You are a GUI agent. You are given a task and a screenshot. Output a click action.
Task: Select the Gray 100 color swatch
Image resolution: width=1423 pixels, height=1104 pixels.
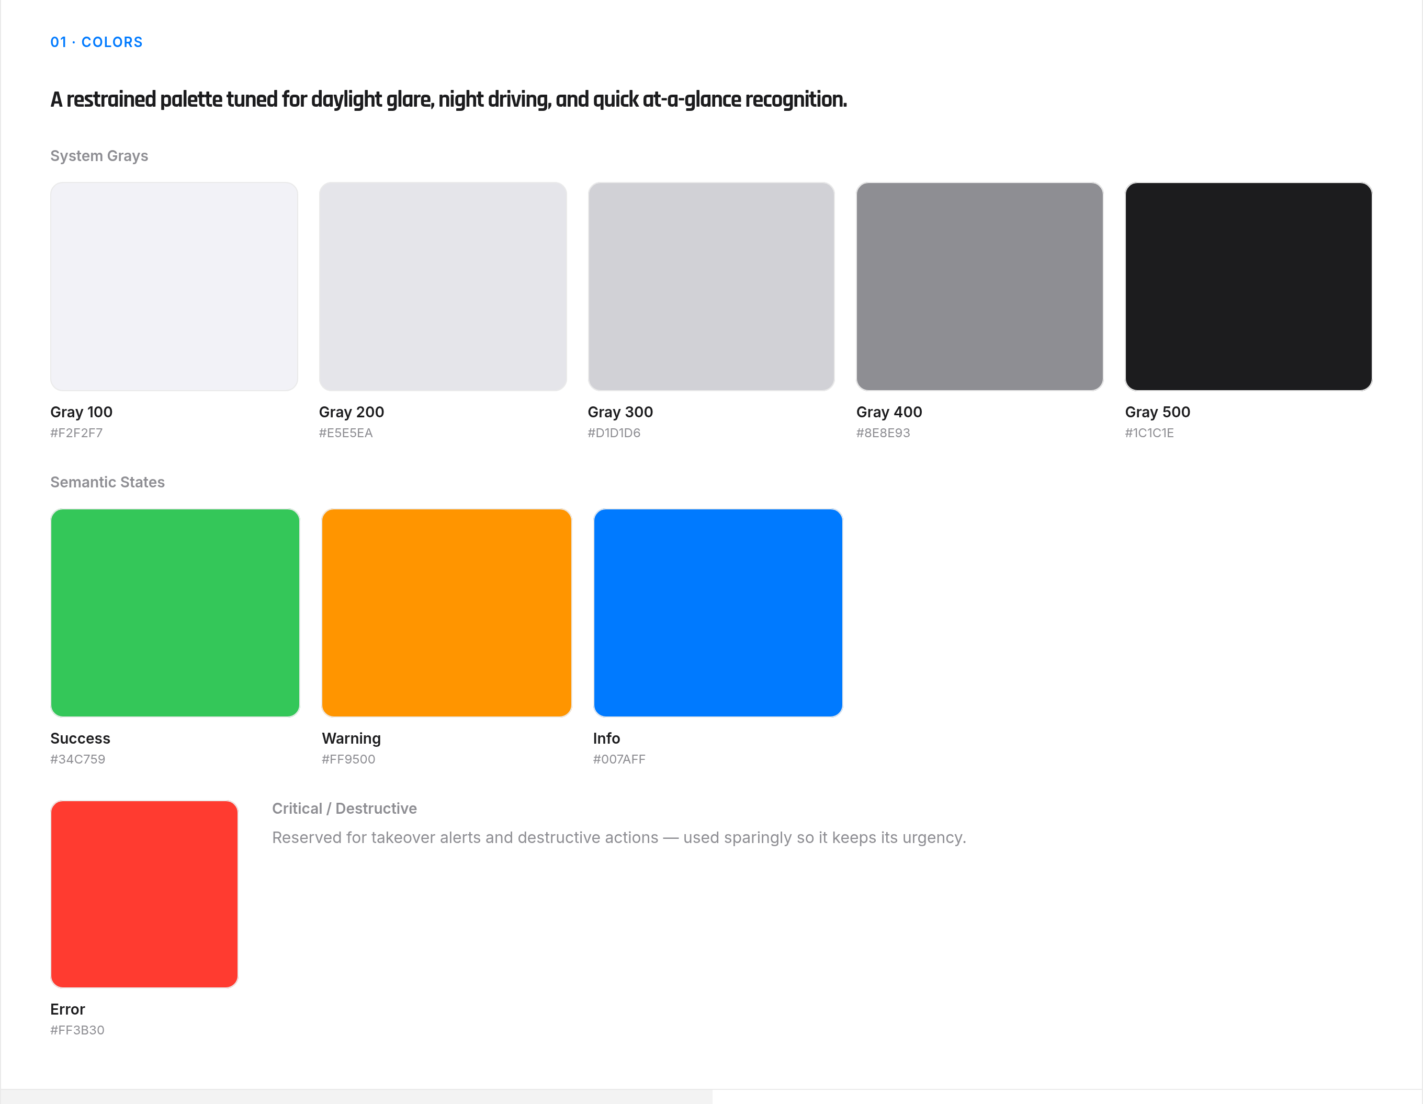(x=174, y=287)
